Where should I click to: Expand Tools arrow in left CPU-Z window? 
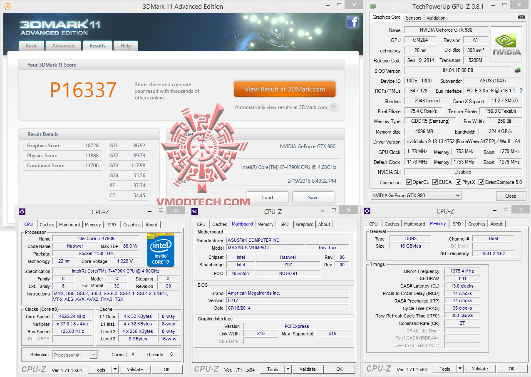pyautogui.click(x=115, y=370)
